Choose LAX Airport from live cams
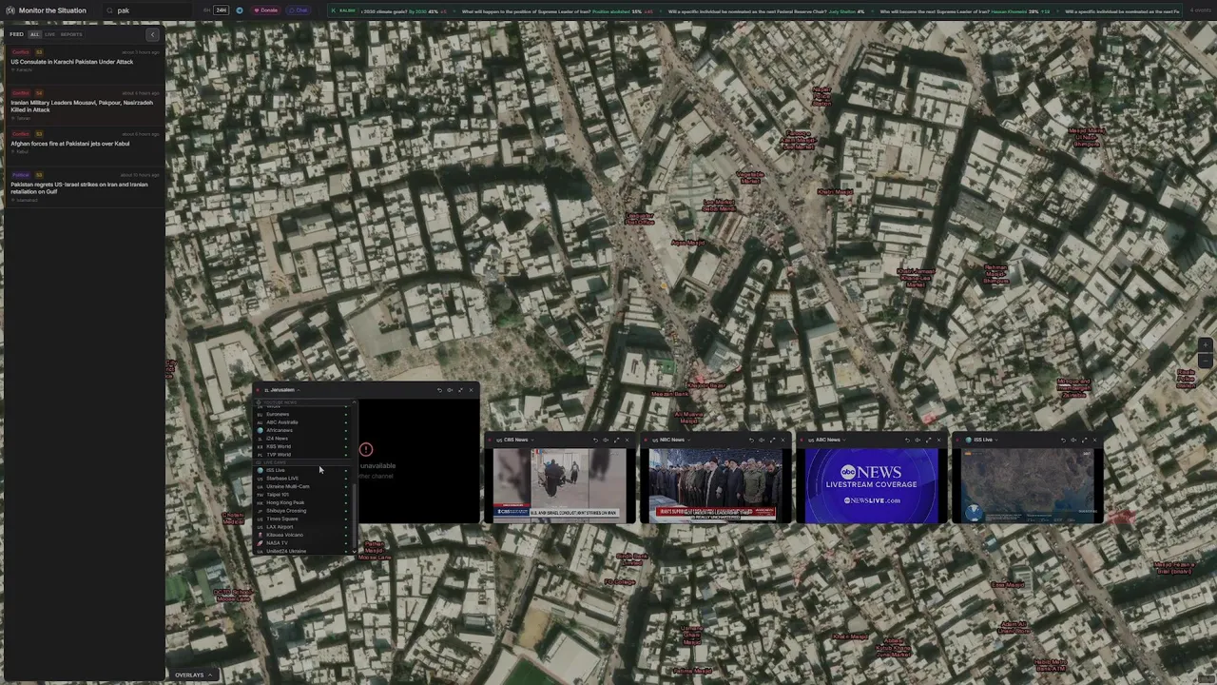This screenshot has height=685, width=1217. pos(303,527)
